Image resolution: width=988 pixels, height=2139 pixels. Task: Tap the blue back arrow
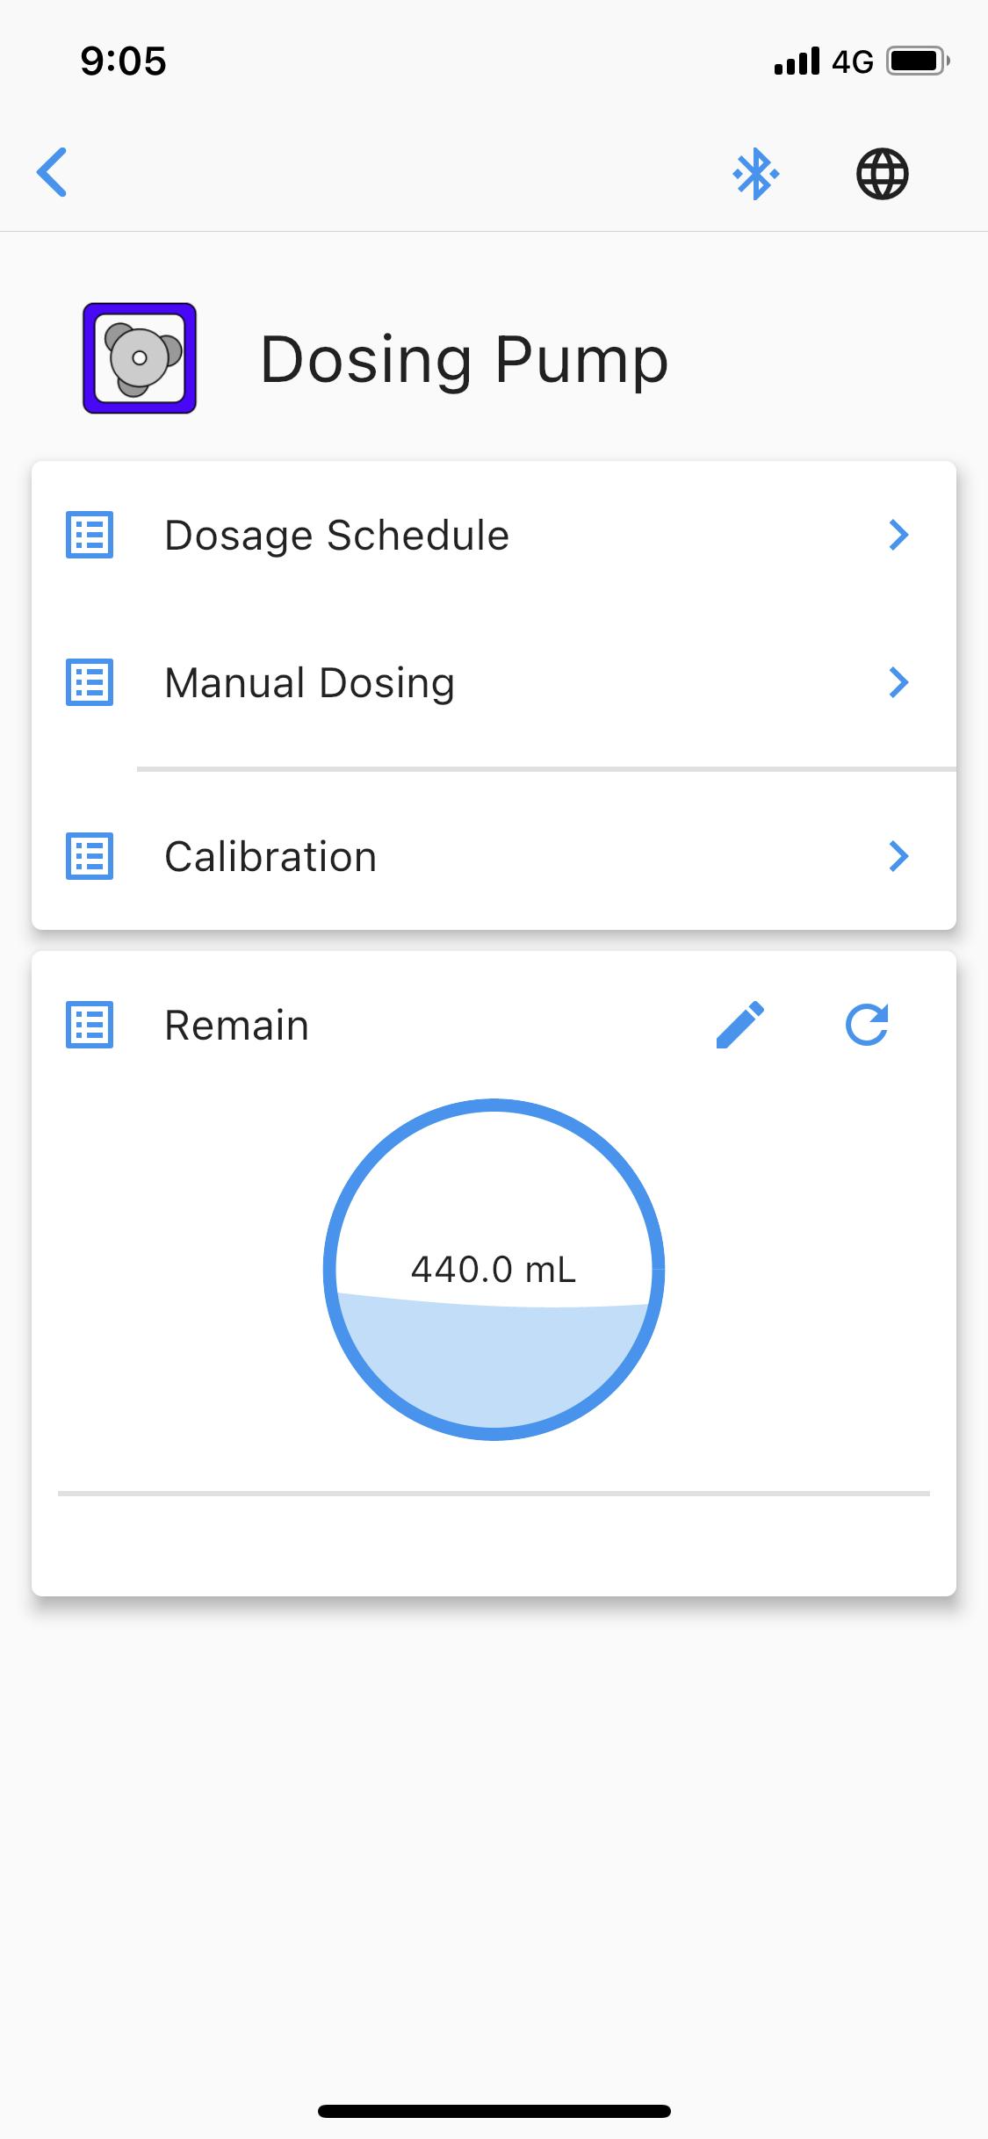click(x=52, y=172)
